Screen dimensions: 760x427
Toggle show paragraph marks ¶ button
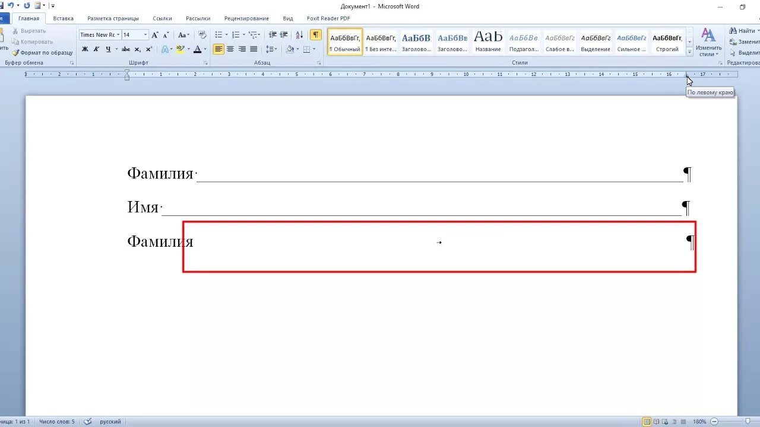pos(316,35)
